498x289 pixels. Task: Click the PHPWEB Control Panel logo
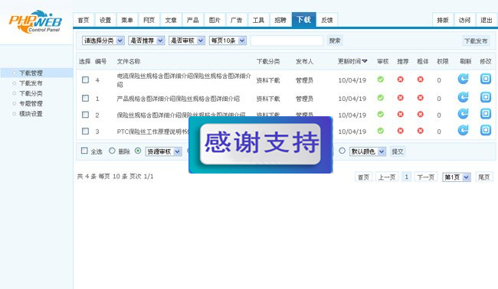pos(35,21)
